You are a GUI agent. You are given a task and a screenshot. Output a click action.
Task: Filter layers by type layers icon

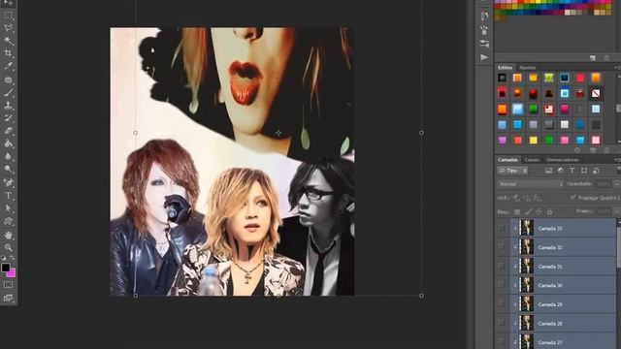572,171
